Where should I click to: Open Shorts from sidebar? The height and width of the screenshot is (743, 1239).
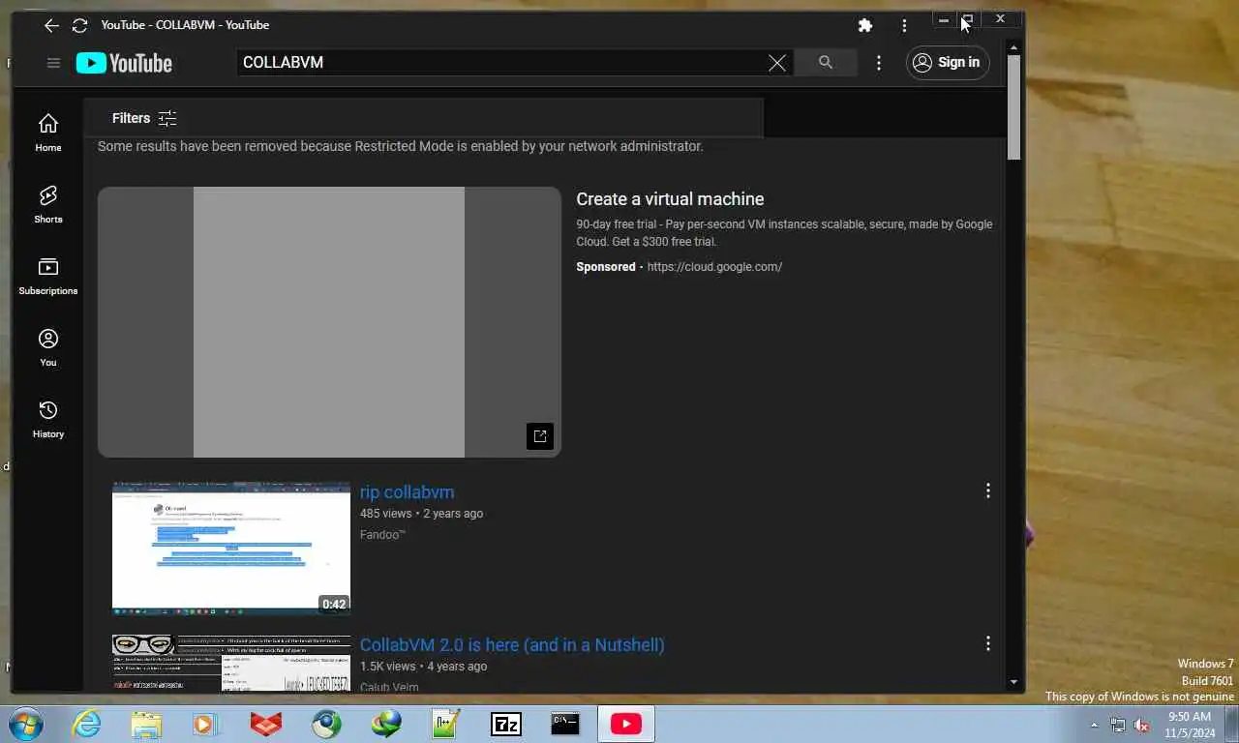point(48,204)
